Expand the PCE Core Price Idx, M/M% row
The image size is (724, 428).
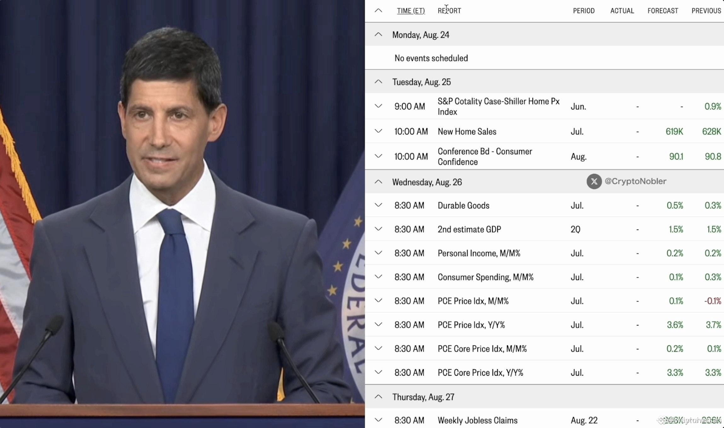(x=378, y=348)
